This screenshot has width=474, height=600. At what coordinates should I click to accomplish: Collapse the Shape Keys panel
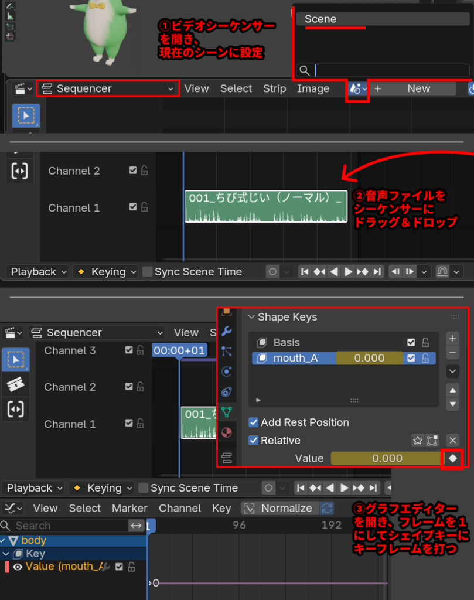click(x=251, y=317)
